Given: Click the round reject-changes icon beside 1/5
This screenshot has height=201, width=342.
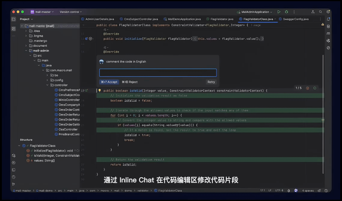Looking at the screenshot, I should 307,88.
